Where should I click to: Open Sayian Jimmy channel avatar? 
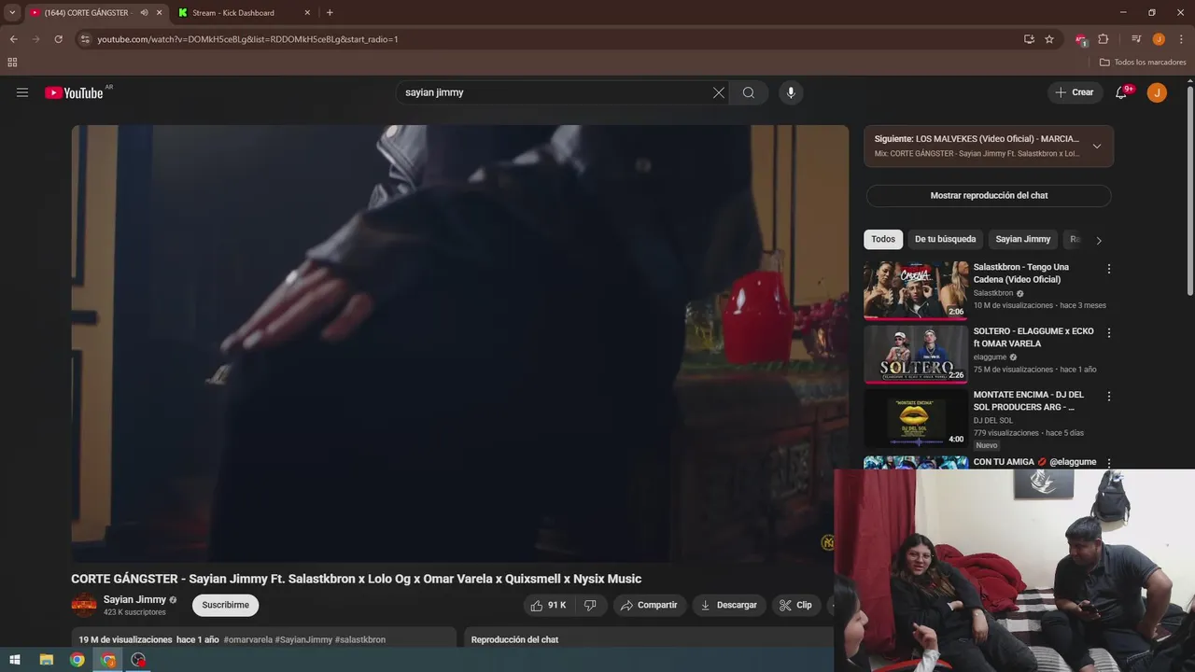click(84, 605)
